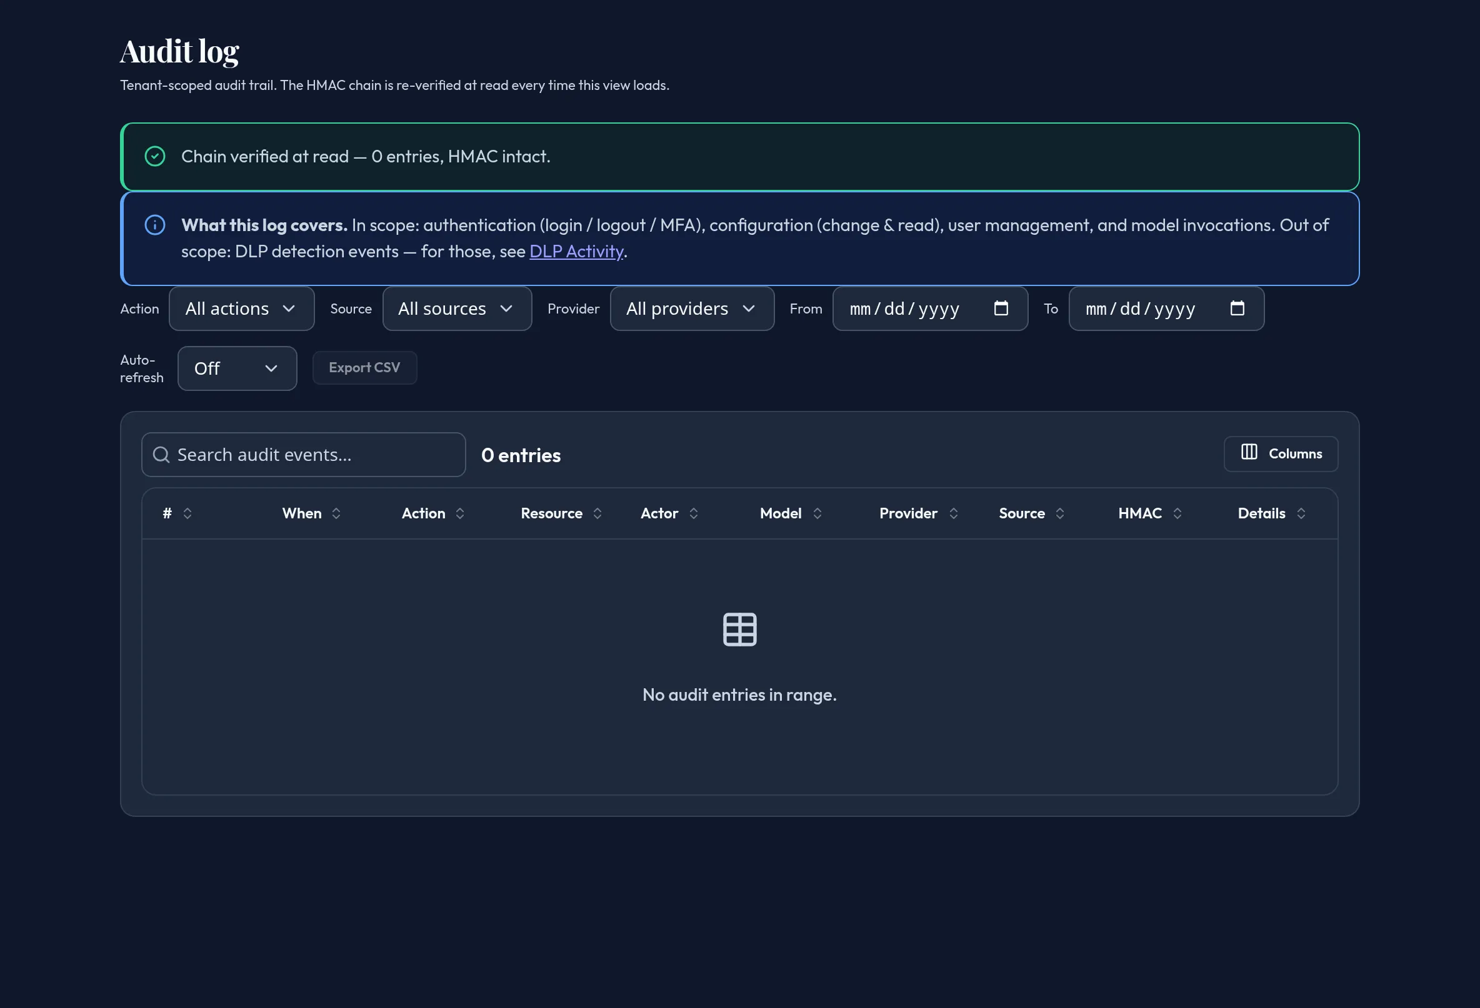
Task: Click the 'What this log covers.' bold text
Action: click(264, 225)
